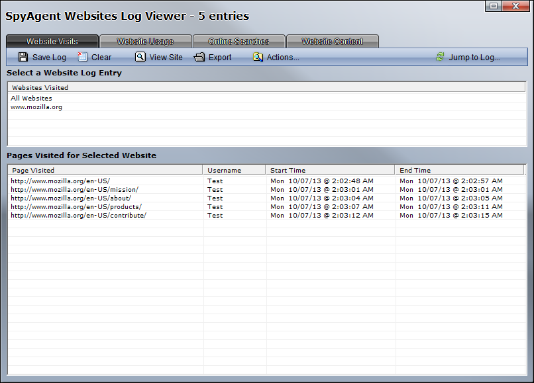Viewport: 534px width, 383px height.
Task: Open the Online Searches tab
Action: tap(239, 42)
